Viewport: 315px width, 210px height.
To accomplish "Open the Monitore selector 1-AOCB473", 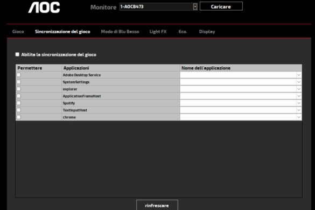I will tap(158, 6).
